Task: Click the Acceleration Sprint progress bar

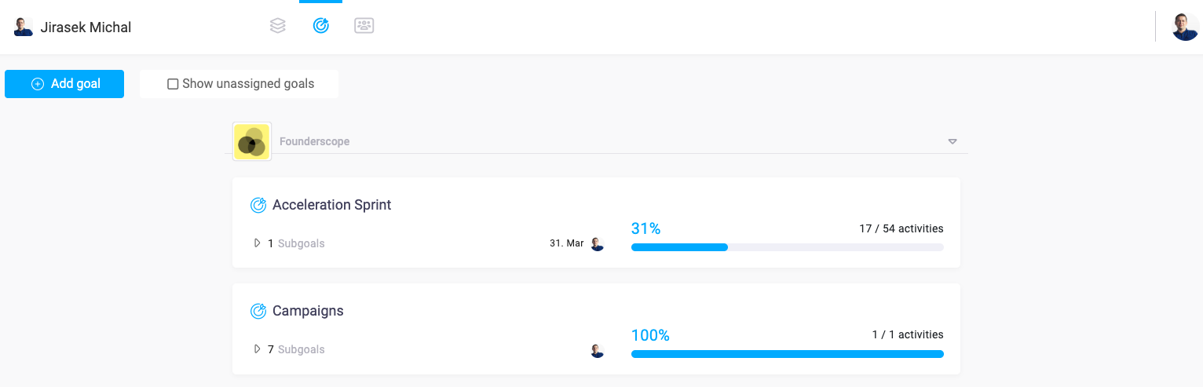Action: point(787,247)
